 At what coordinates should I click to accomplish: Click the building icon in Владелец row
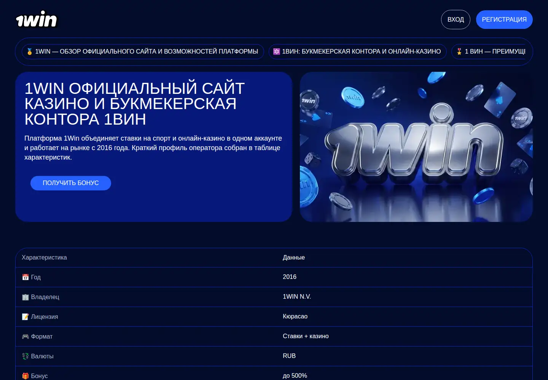(25, 297)
